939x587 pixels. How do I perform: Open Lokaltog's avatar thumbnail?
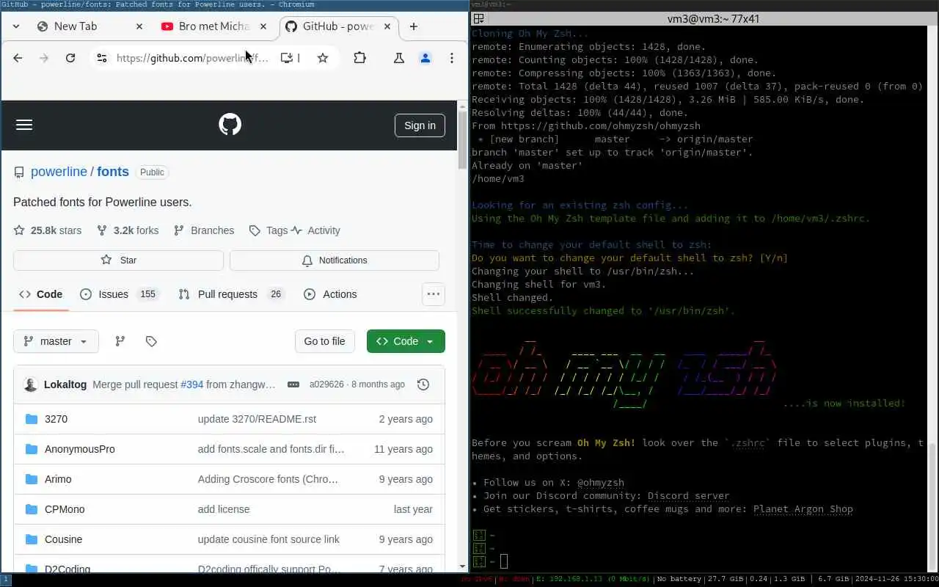tap(31, 384)
